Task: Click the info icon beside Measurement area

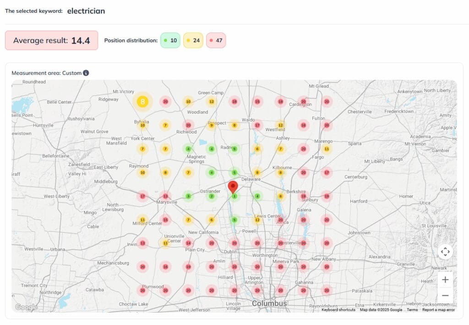Action: click(86, 73)
